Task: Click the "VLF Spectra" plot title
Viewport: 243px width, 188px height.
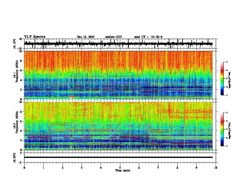Action: [35, 37]
